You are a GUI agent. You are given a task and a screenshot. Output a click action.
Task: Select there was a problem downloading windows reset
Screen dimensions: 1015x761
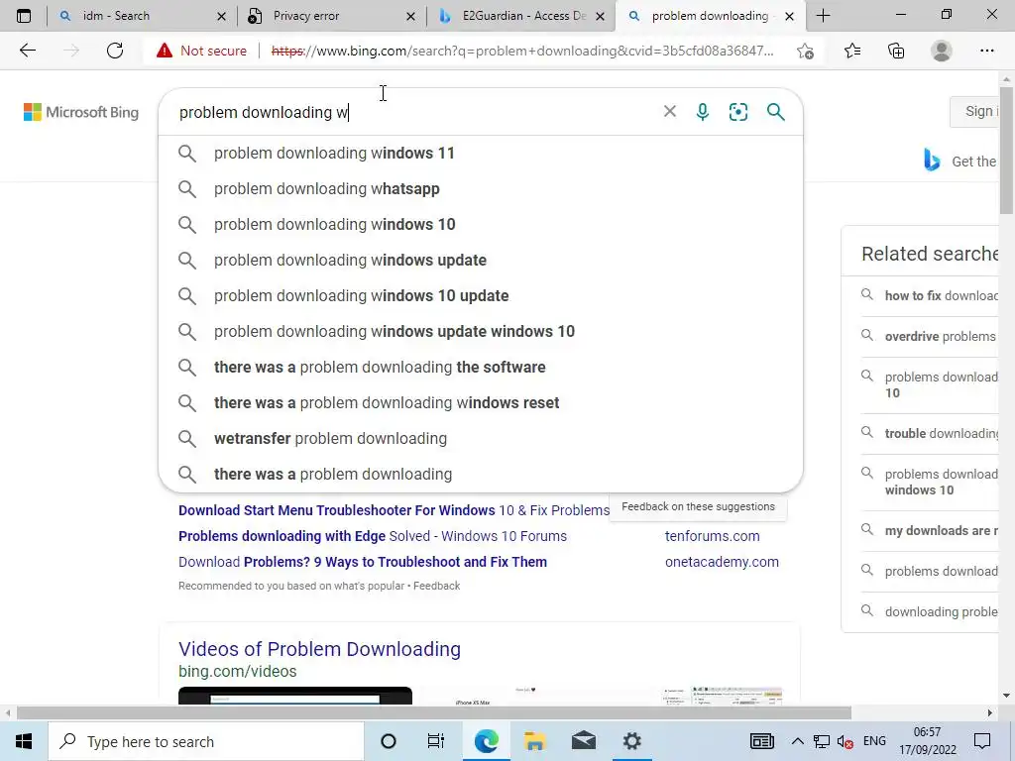(481, 402)
